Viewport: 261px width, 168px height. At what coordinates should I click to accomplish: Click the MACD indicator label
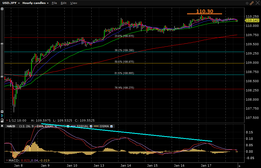11,126
